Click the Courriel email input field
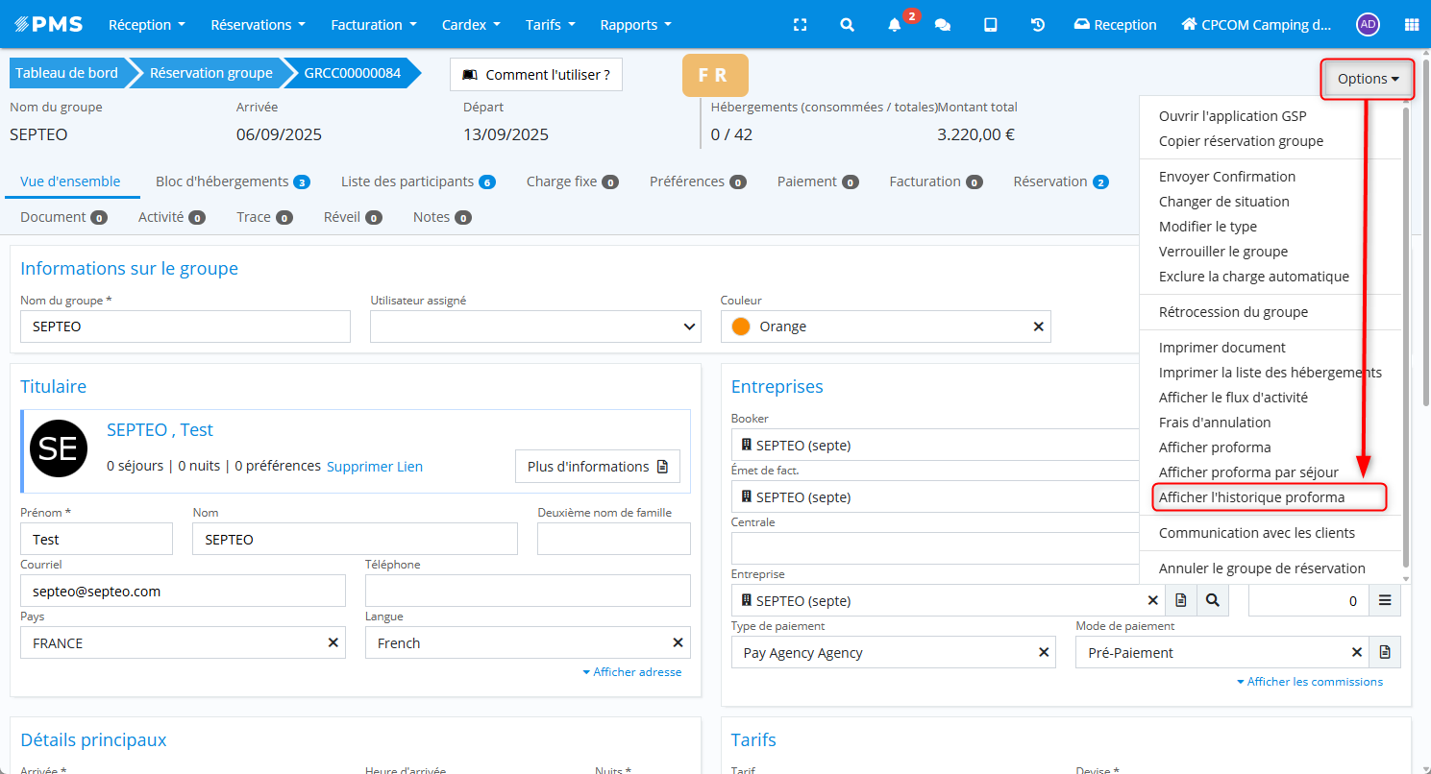 (x=183, y=592)
